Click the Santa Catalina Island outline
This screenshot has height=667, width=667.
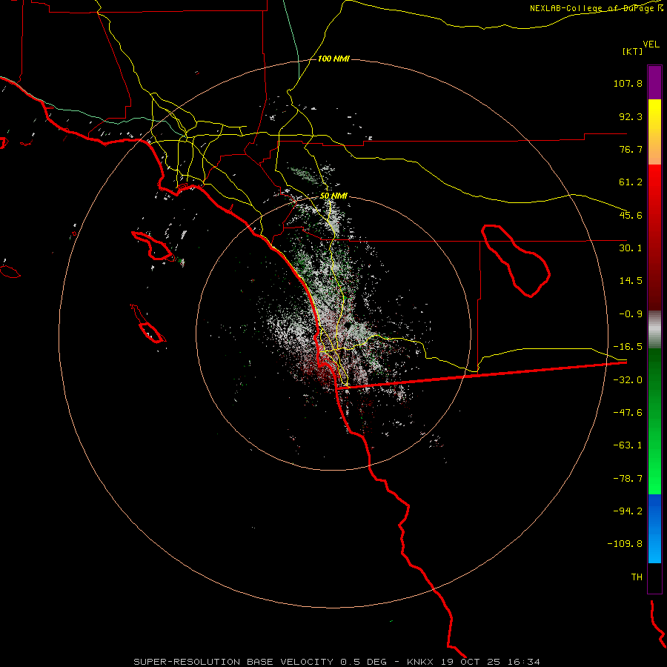pyautogui.click(x=153, y=246)
